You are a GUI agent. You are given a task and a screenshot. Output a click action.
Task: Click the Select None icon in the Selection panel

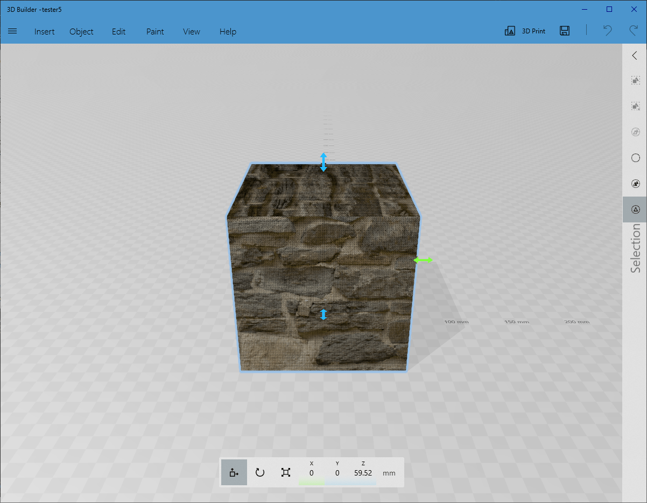pos(635,106)
